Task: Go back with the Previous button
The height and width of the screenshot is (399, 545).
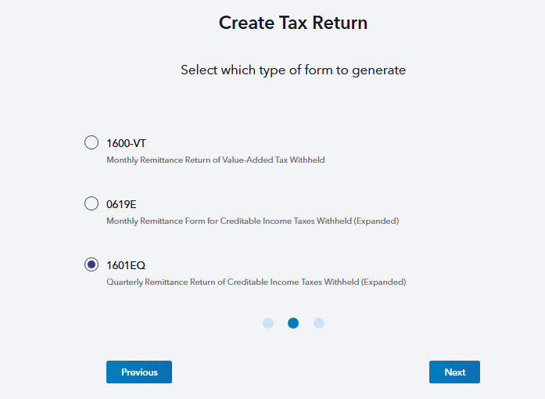Action: (x=139, y=372)
